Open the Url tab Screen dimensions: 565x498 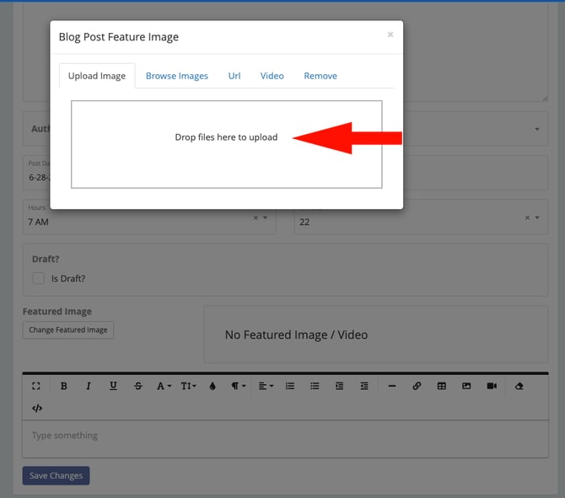point(234,76)
